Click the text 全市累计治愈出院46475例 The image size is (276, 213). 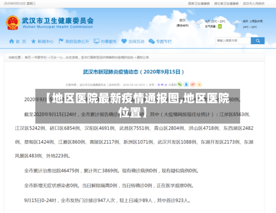click(51, 171)
